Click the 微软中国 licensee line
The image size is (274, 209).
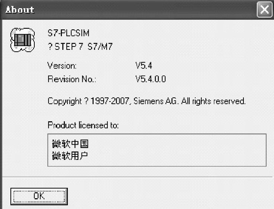coord(70,144)
